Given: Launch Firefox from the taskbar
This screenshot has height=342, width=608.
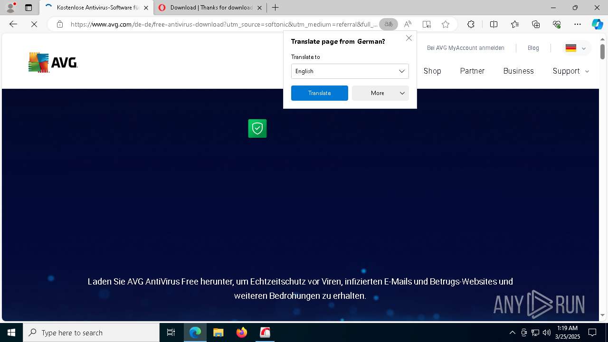Looking at the screenshot, I should [242, 332].
